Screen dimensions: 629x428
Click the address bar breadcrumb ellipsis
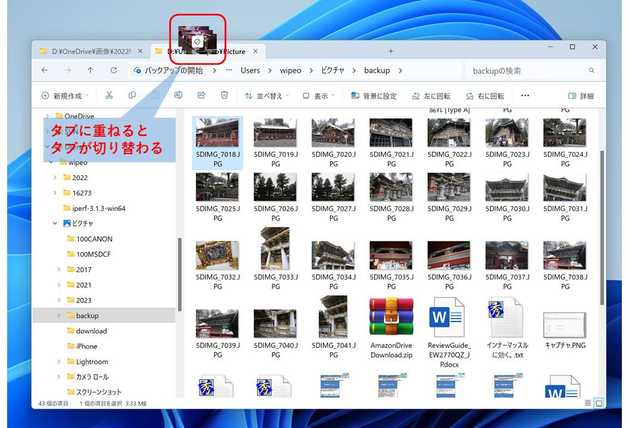229,70
